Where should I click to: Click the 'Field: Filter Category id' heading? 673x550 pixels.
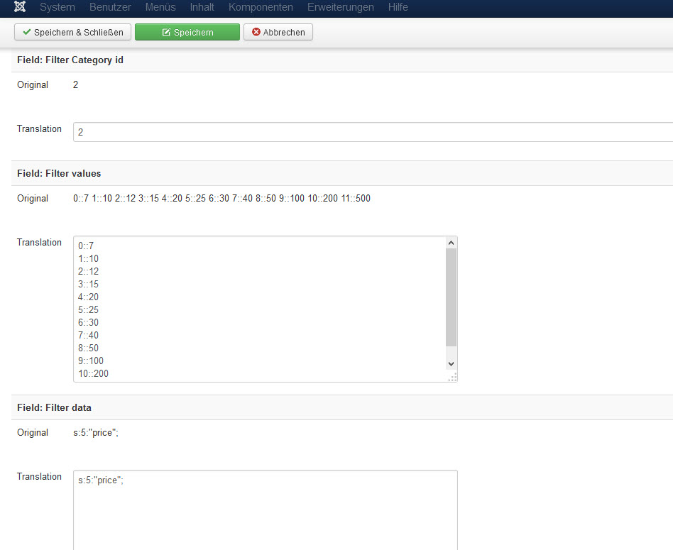pos(70,60)
